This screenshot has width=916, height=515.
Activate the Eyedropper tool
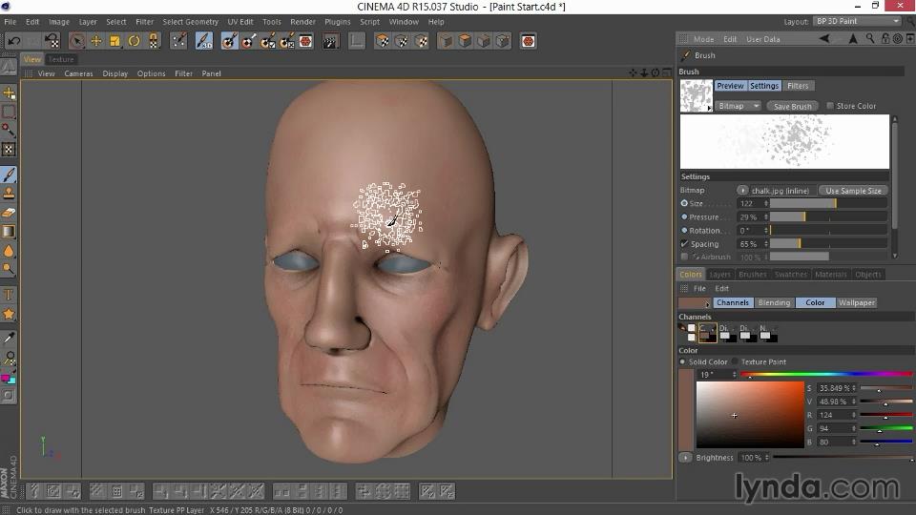[10, 338]
